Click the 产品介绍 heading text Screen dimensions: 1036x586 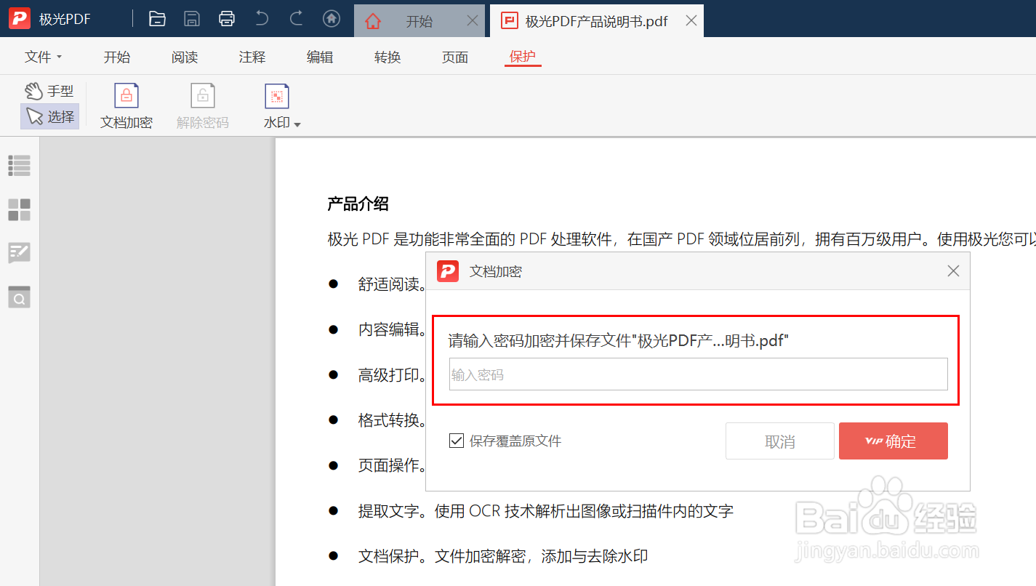(x=358, y=204)
